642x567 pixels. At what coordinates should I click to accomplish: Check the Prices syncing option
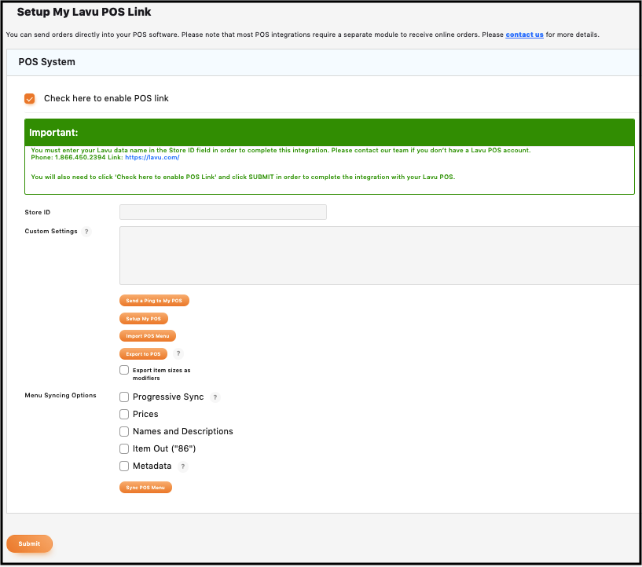123,414
